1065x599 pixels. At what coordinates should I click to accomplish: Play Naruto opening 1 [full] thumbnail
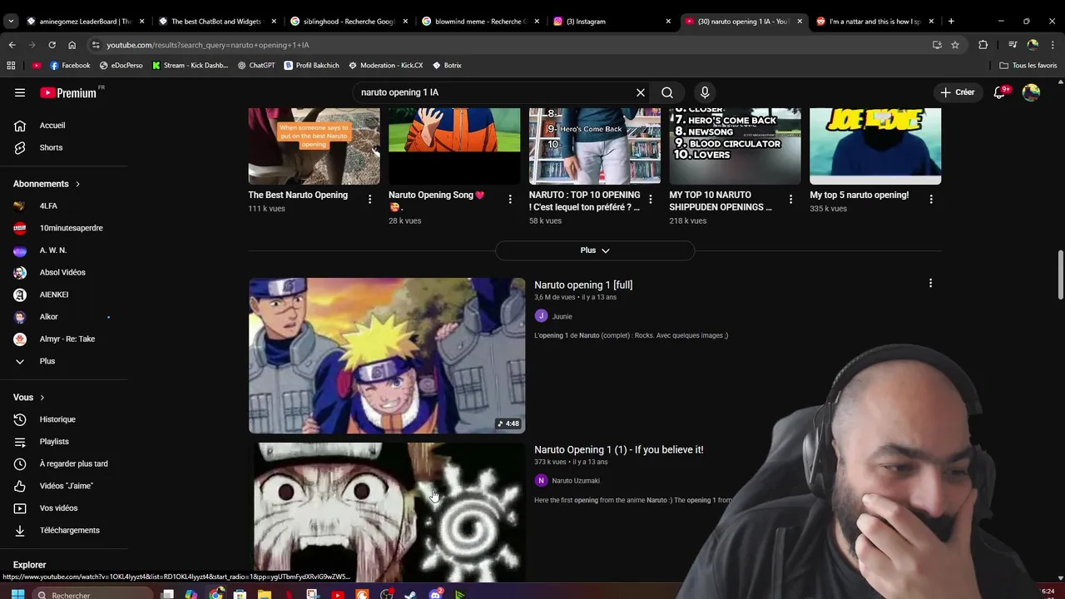[387, 355]
